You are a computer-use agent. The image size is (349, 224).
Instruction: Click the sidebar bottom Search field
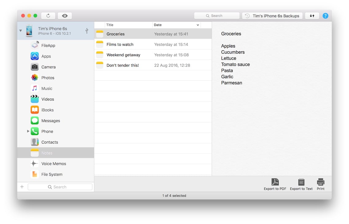pyautogui.click(x=60, y=187)
